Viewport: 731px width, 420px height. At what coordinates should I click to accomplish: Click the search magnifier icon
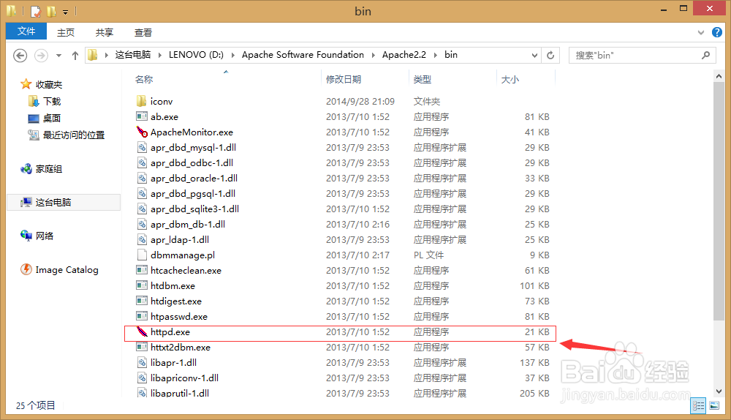(706, 55)
